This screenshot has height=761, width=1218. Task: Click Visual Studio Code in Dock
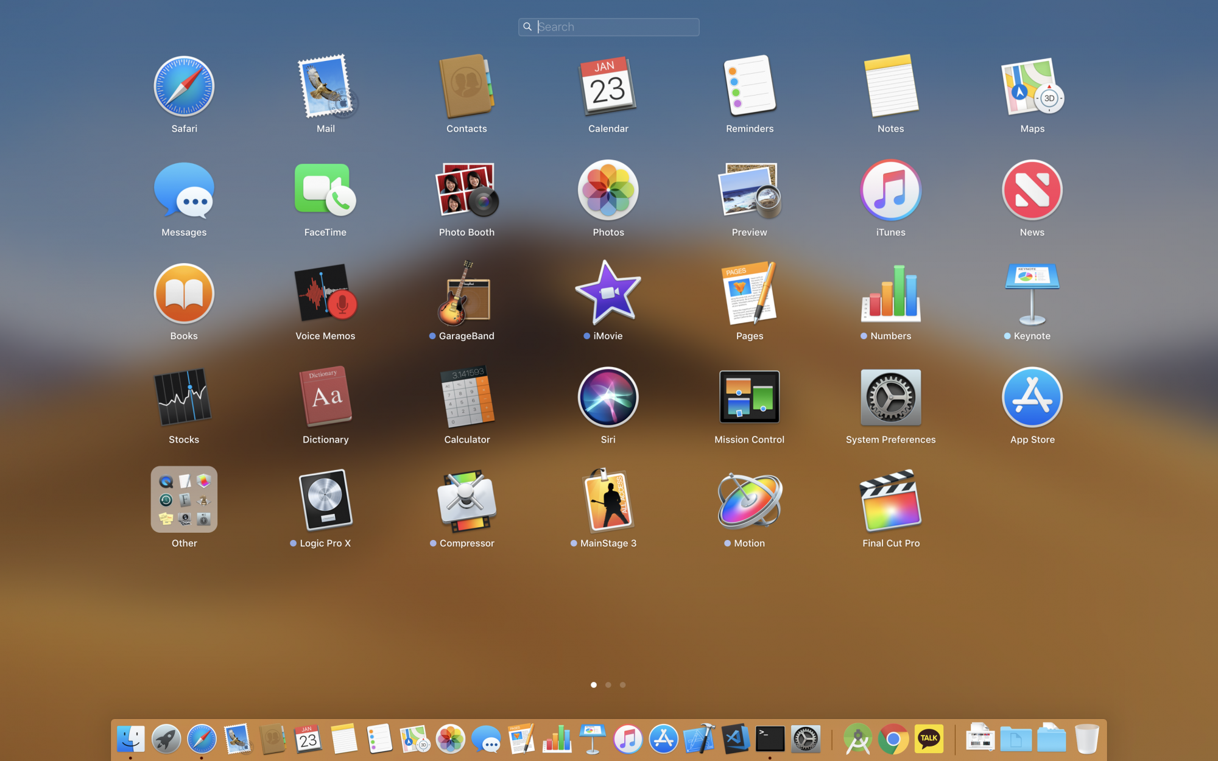[x=735, y=739]
